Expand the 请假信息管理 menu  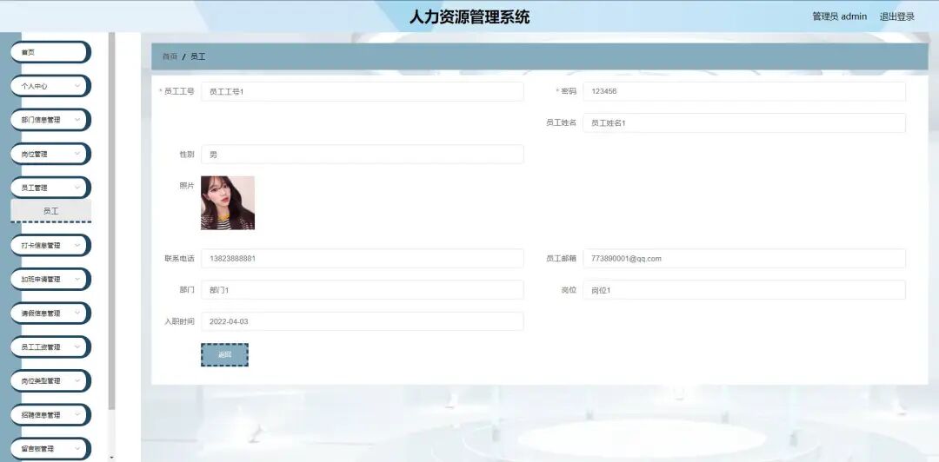click(x=50, y=313)
